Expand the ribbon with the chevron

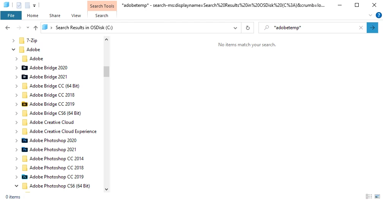click(370, 16)
